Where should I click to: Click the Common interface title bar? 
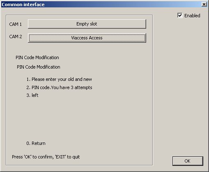pyautogui.click(x=101, y=5)
